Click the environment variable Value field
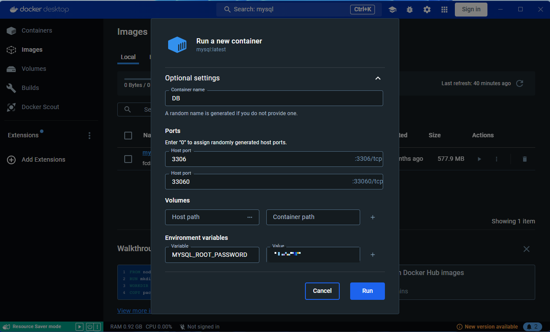Image resolution: width=550 pixels, height=332 pixels. (313, 255)
